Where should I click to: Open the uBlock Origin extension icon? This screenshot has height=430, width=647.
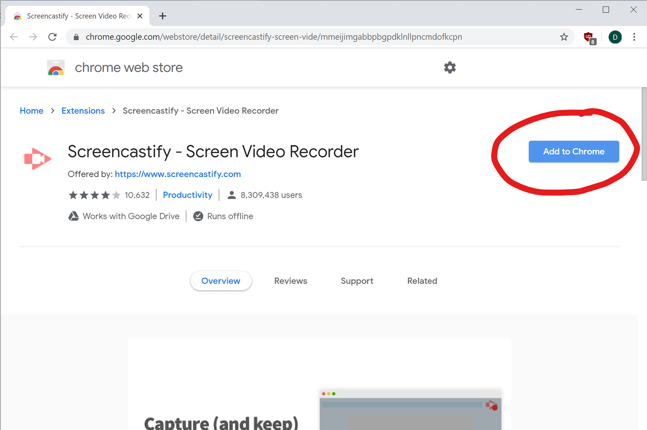tap(590, 38)
